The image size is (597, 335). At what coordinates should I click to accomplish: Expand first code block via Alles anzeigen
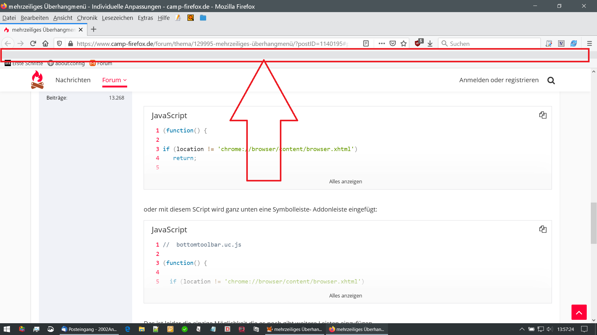pos(345,181)
